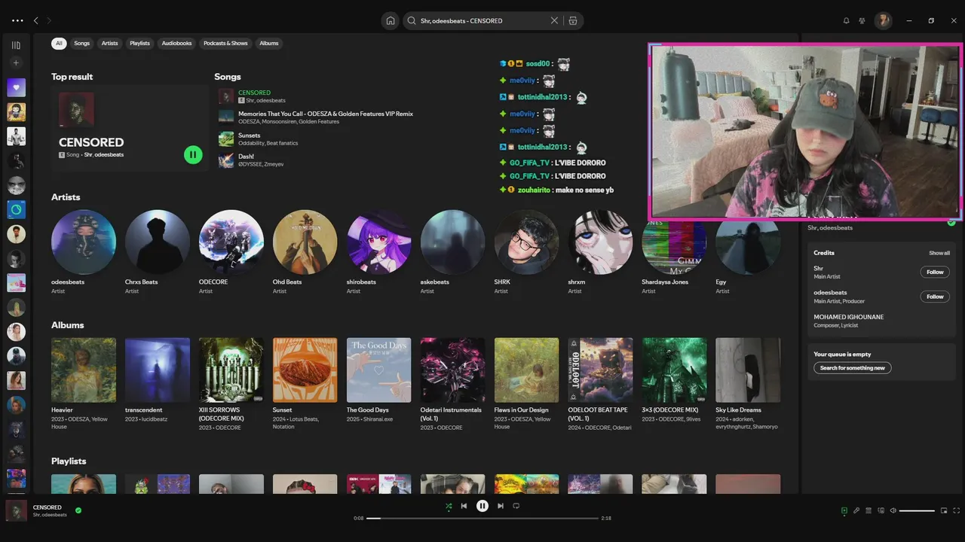This screenshot has height=542, width=965.
Task: Click the search magnifier icon
Action: pos(412,21)
